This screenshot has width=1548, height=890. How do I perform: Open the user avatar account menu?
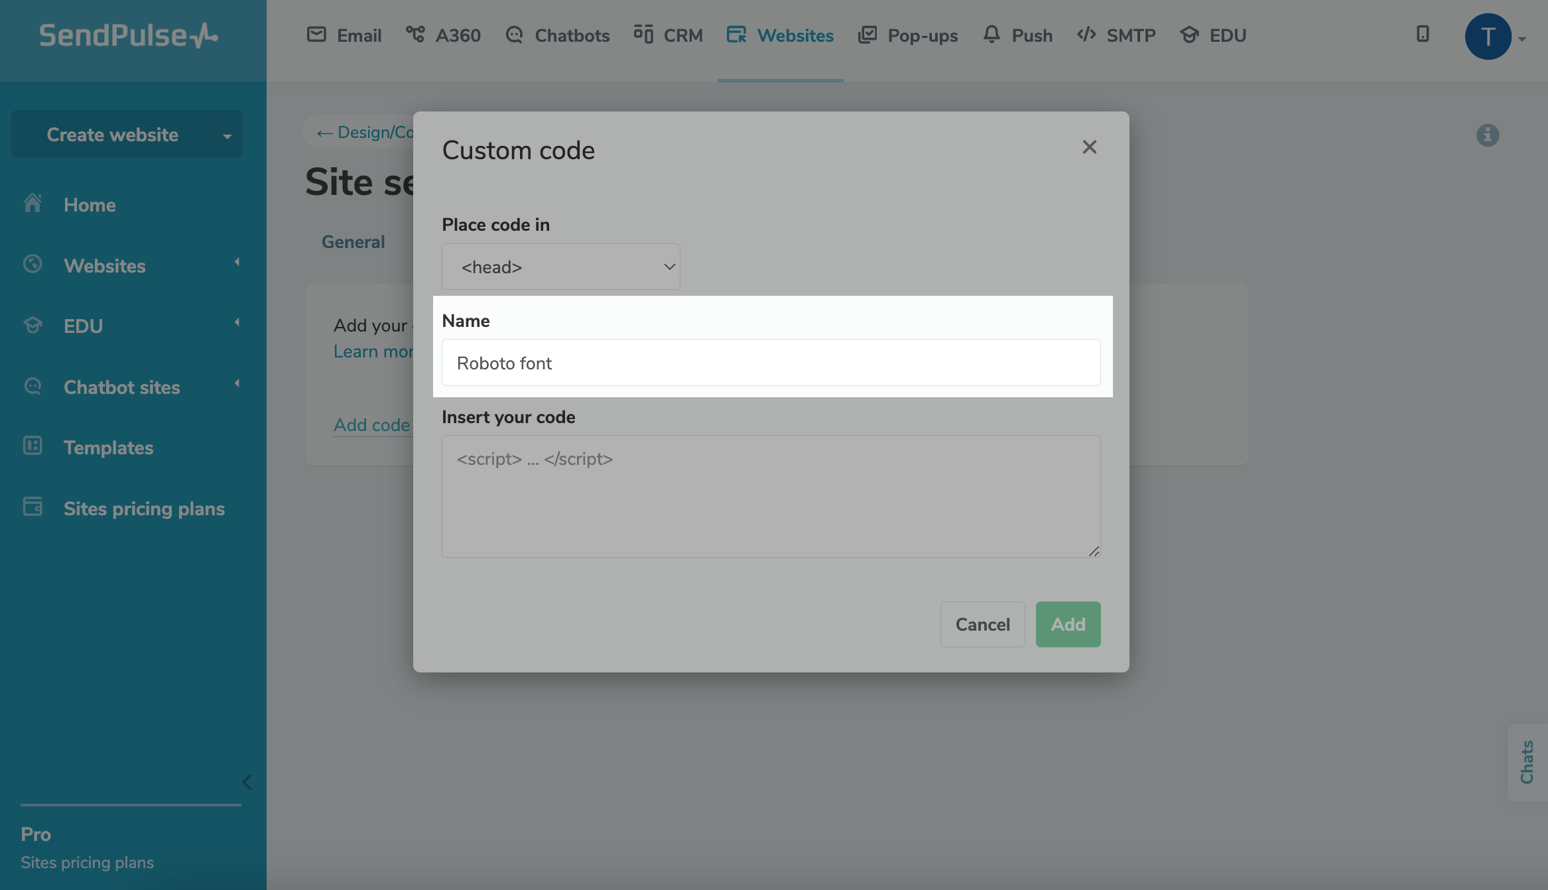tap(1488, 36)
